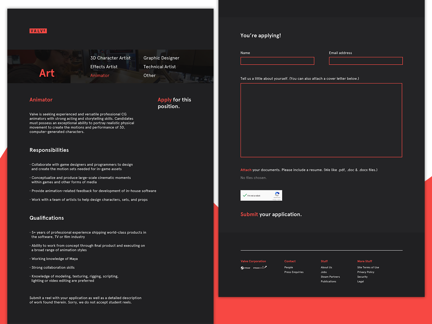This screenshot has width=432, height=324.
Task: Click Apply for this position
Action: (x=165, y=100)
